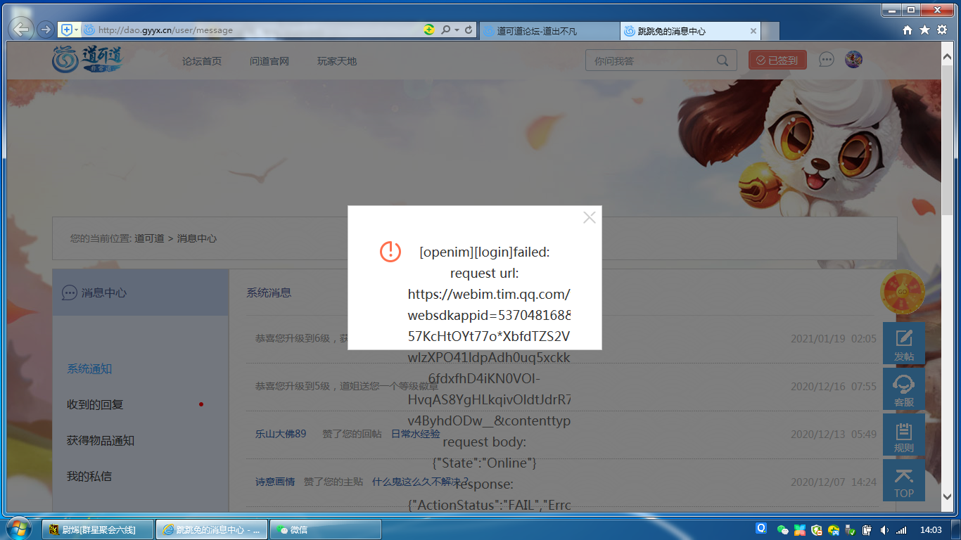
Task: Click the TOP back-to-top button
Action: 904,481
